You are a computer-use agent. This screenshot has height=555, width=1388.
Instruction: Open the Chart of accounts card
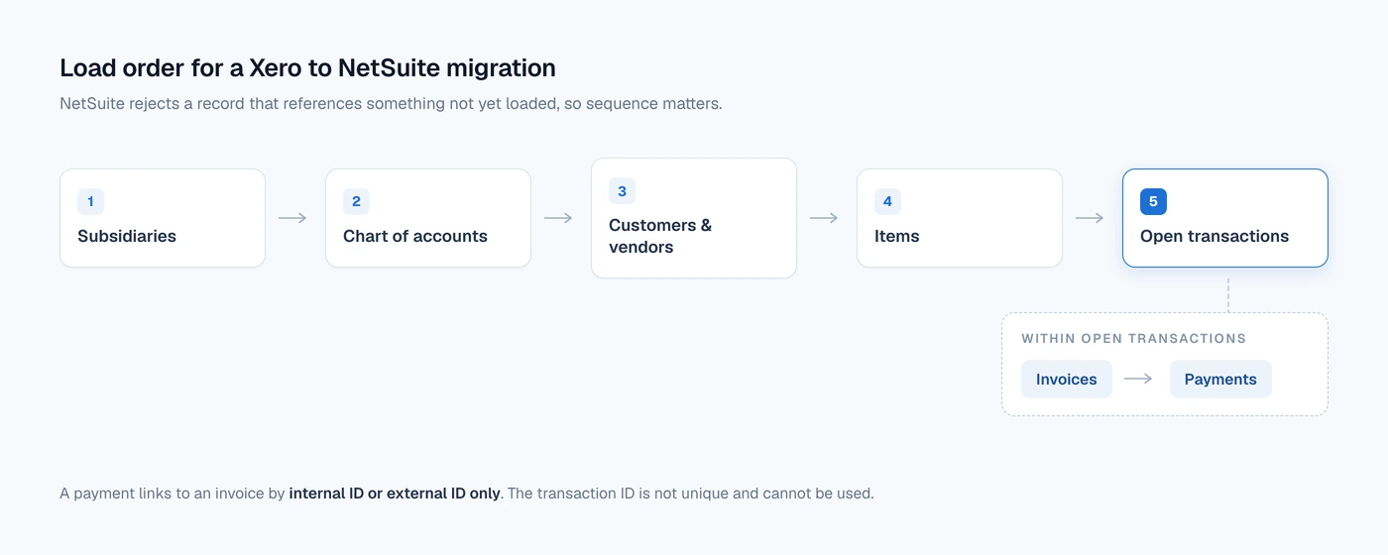tap(428, 218)
